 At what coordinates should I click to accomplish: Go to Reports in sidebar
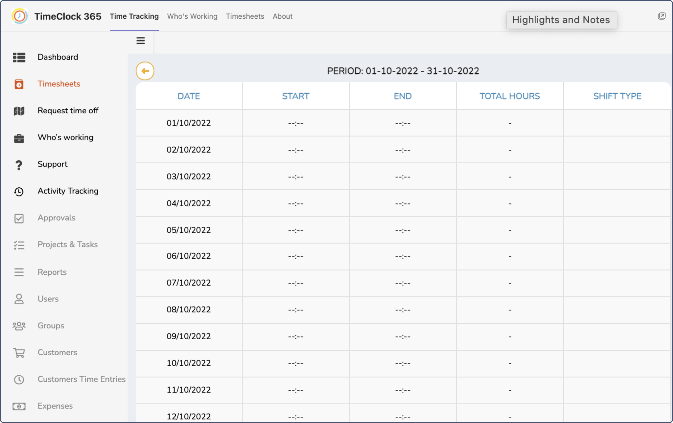click(52, 272)
